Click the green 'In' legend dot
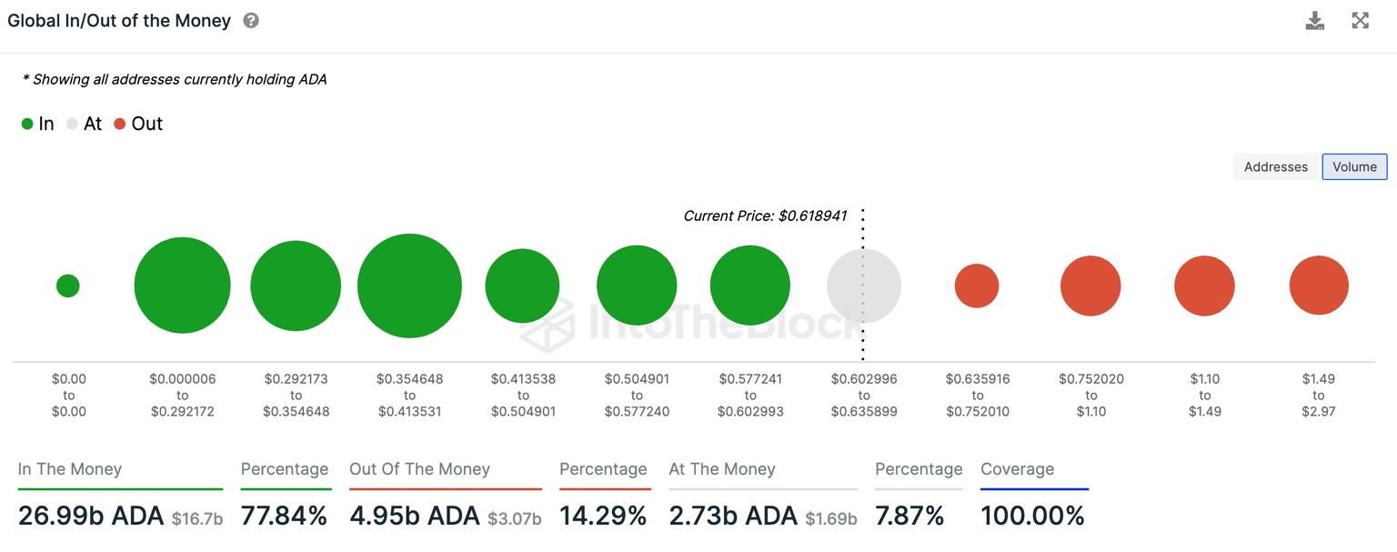The width and height of the screenshot is (1397, 552). (x=26, y=123)
